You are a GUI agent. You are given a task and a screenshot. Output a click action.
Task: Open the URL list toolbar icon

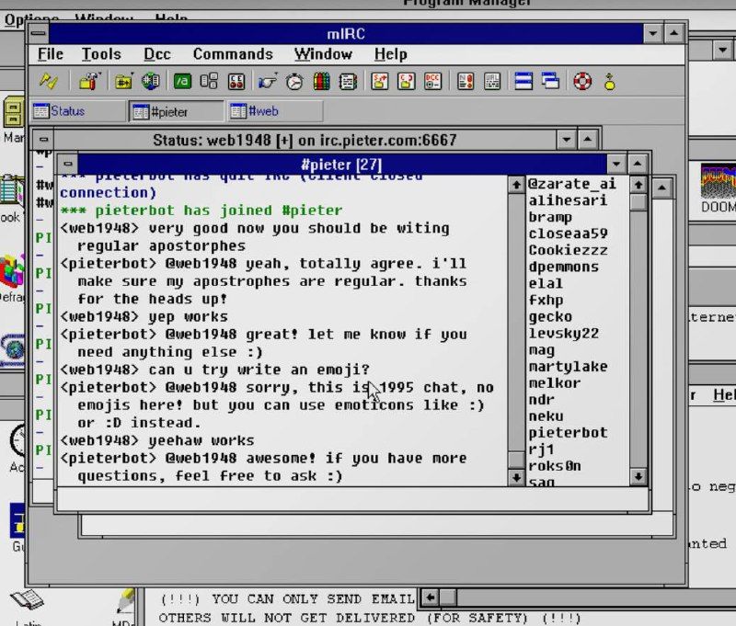pyautogui.click(x=492, y=82)
